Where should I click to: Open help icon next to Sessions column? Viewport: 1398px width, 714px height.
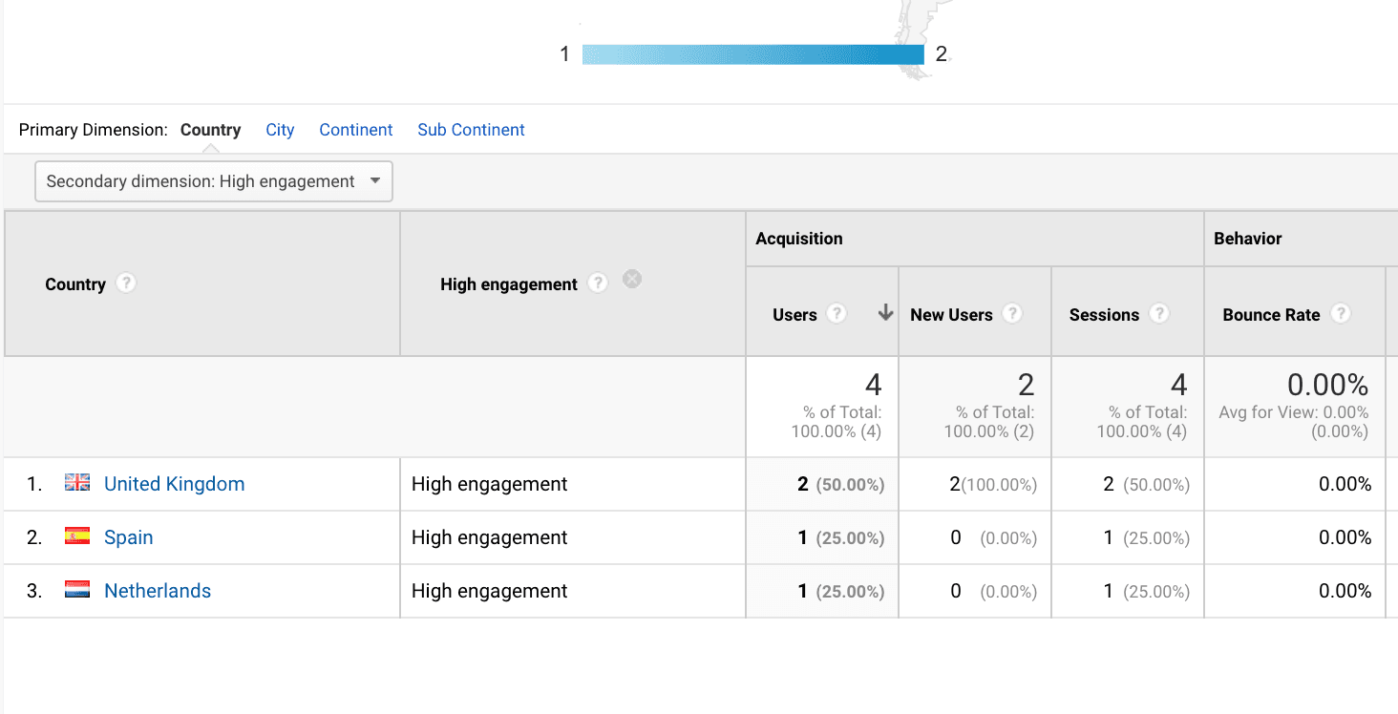(x=1159, y=314)
